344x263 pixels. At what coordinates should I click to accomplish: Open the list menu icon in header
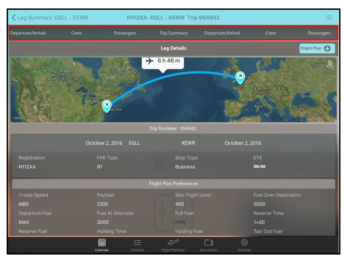tap(328, 18)
